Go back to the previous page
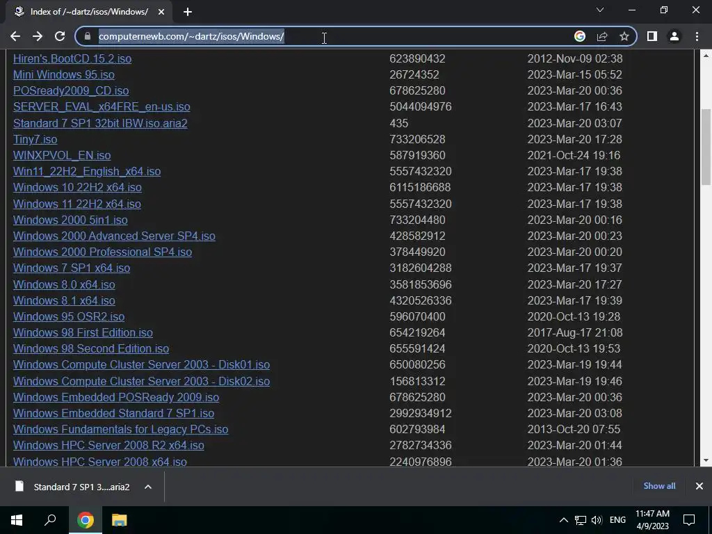The height and width of the screenshot is (534, 712). point(15,36)
